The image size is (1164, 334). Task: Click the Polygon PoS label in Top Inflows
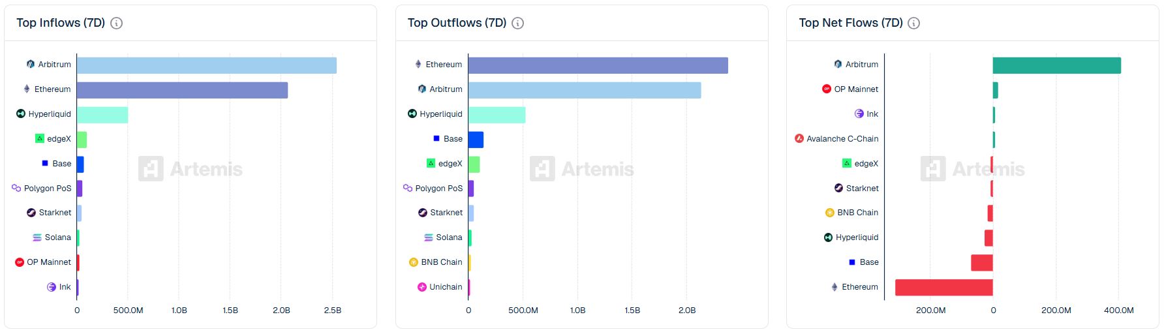tap(48, 189)
